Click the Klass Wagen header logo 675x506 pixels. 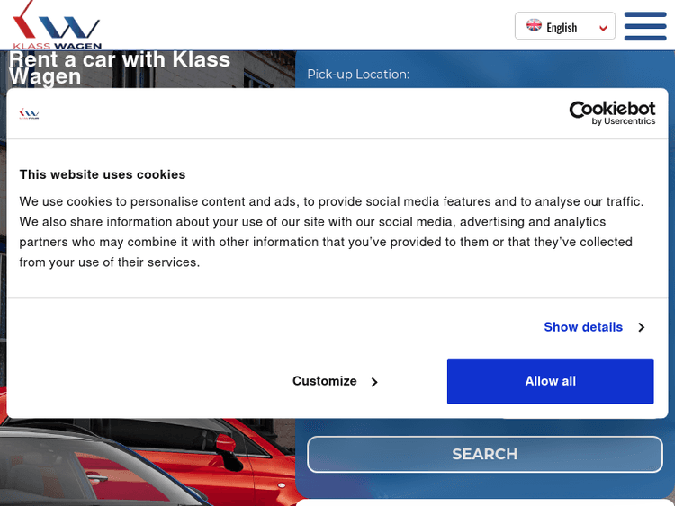(x=58, y=25)
